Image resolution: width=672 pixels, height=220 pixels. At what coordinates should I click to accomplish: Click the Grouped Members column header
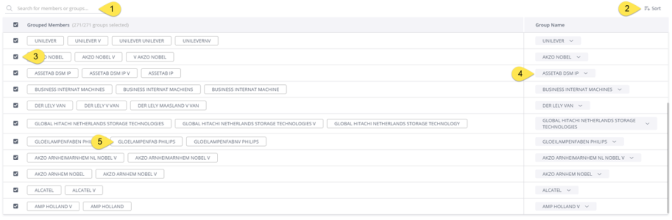[48, 25]
